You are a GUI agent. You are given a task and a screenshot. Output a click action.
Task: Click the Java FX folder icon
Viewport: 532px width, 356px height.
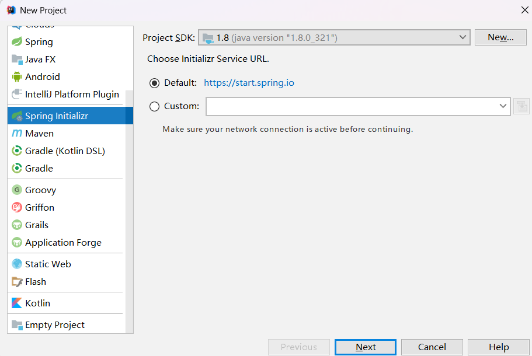16,60
